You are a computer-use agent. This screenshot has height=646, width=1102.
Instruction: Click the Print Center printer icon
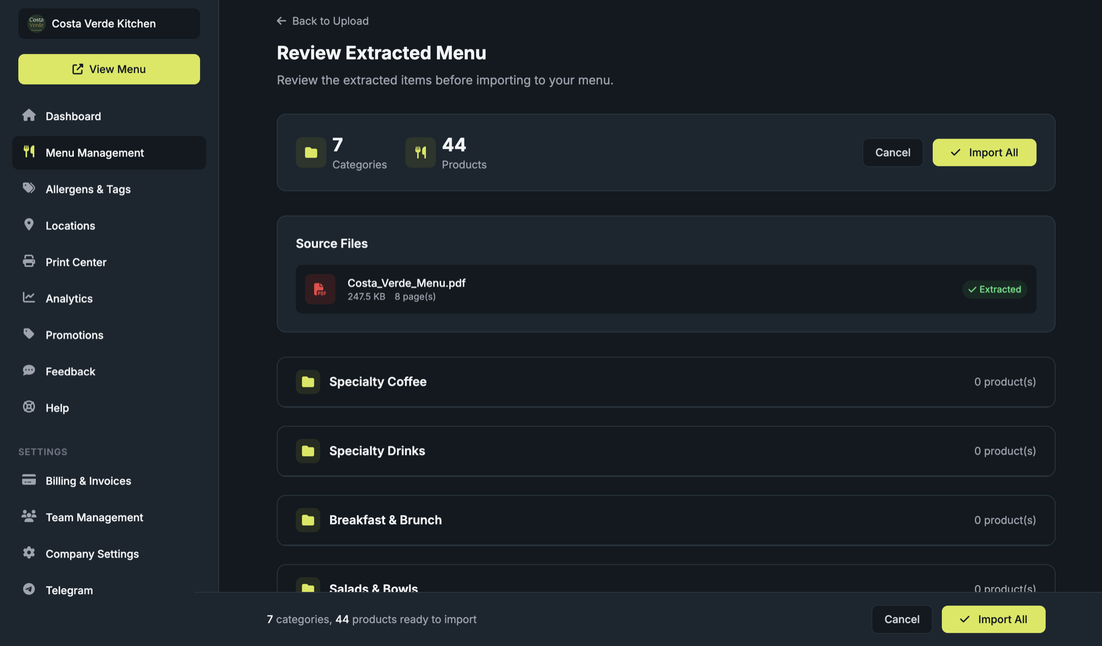(29, 261)
